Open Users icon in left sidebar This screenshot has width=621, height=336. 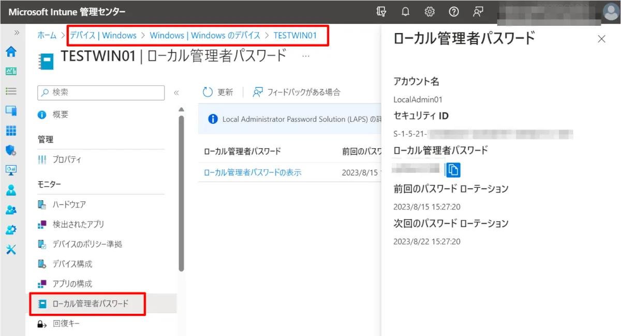pos(11,190)
